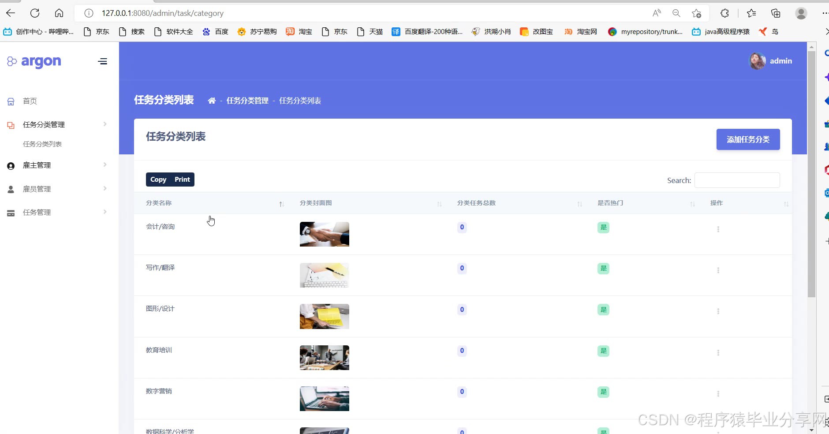Viewport: 829px width, 434px height.
Task: Click the 首页 shop icon in sidebar
Action: pos(11,102)
